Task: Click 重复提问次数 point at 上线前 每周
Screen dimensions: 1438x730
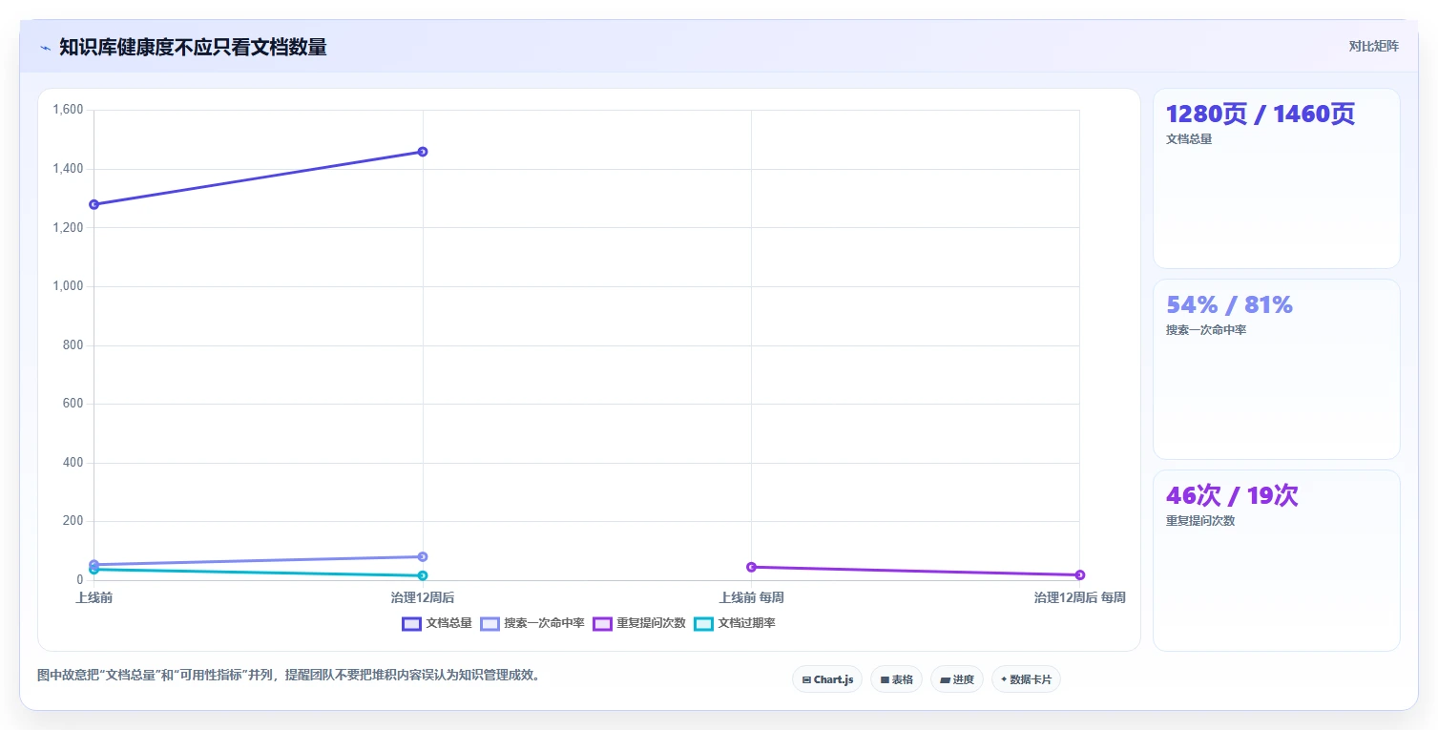Action: 751,567
